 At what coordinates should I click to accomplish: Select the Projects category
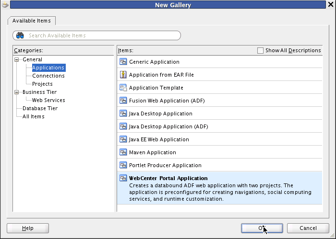coord(42,84)
